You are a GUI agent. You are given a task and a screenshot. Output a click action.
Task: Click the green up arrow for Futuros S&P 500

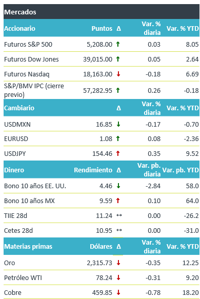tap(118, 44)
